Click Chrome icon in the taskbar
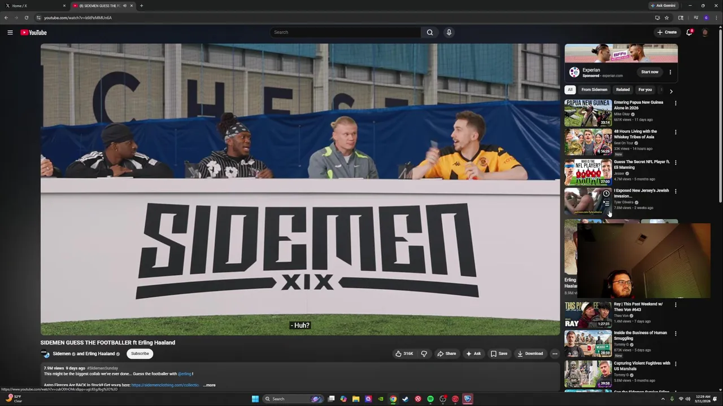This screenshot has width=723, height=406. (x=393, y=399)
